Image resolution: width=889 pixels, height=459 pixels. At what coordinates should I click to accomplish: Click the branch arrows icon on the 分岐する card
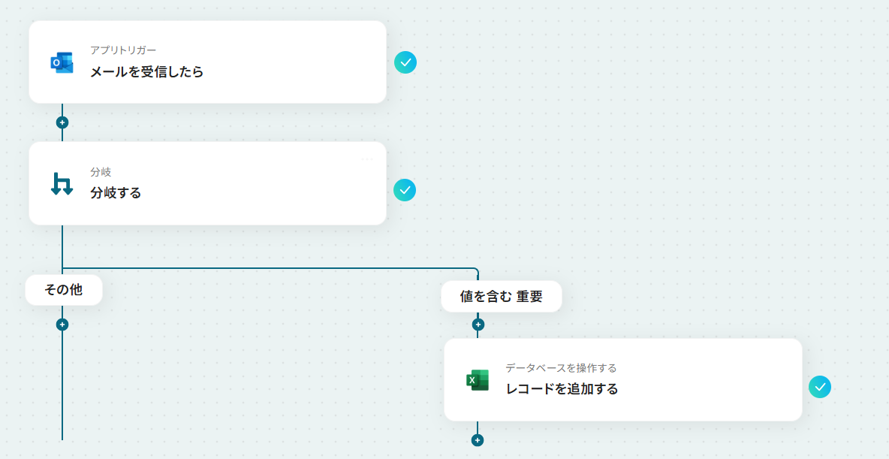pyautogui.click(x=60, y=183)
